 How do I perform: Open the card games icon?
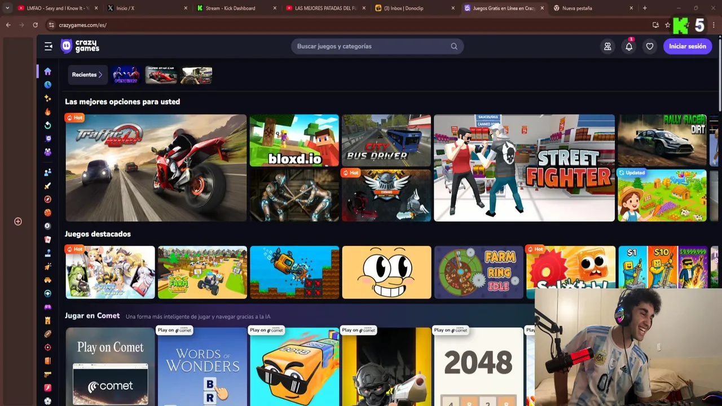[x=47, y=240]
